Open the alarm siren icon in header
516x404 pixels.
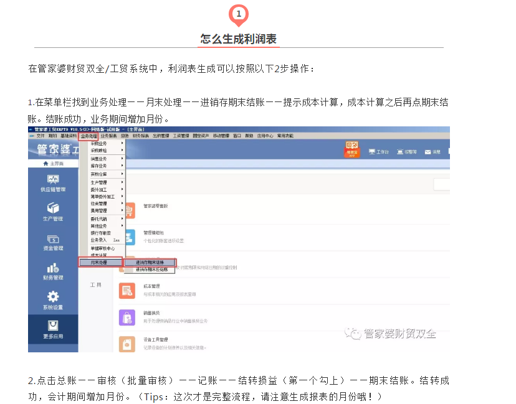tap(400, 151)
